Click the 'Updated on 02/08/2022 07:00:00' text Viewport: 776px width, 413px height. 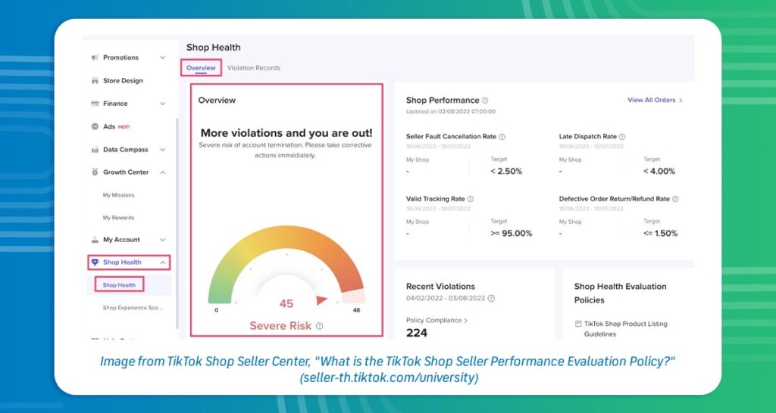click(x=451, y=112)
